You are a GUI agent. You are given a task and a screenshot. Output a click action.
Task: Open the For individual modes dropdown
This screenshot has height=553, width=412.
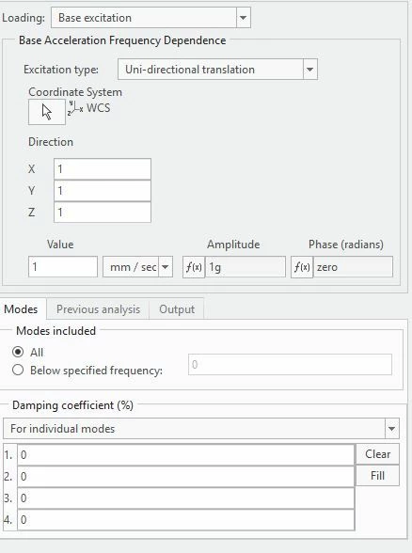pyautogui.click(x=201, y=429)
